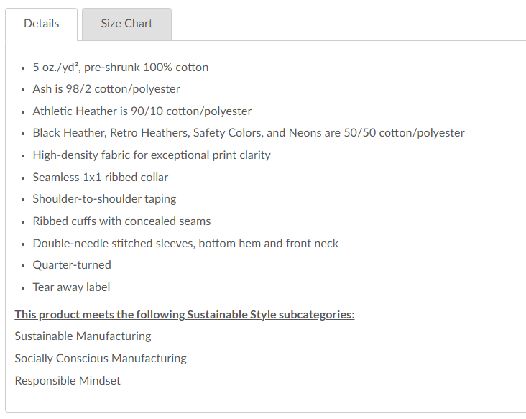Switch to the Size Chart tab

coord(126,24)
